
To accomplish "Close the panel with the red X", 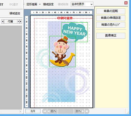I will click(126, 3).
